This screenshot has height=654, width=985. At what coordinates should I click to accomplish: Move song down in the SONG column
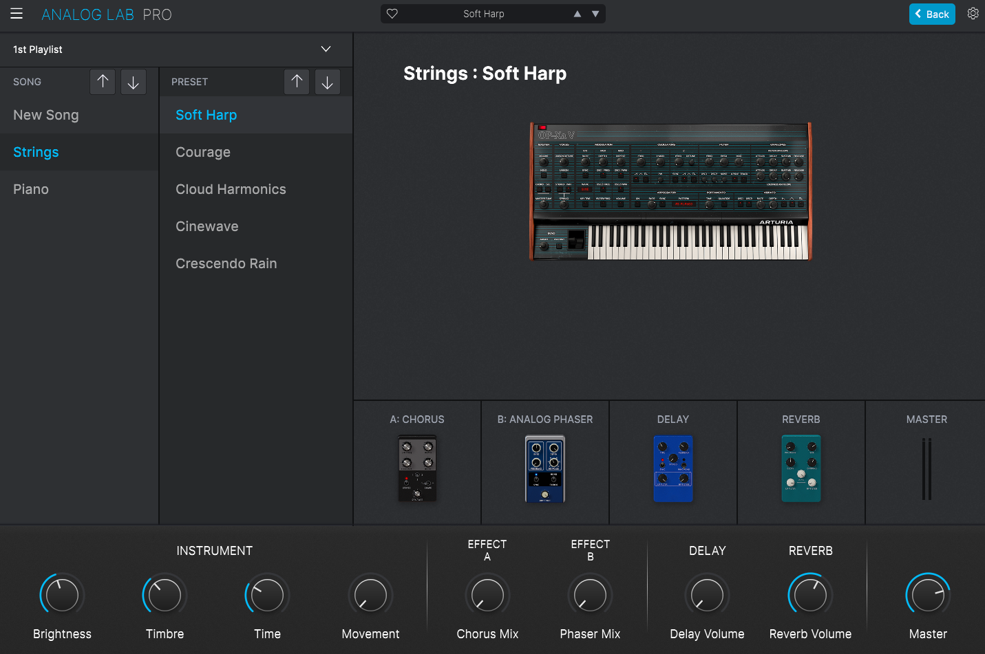[133, 82]
